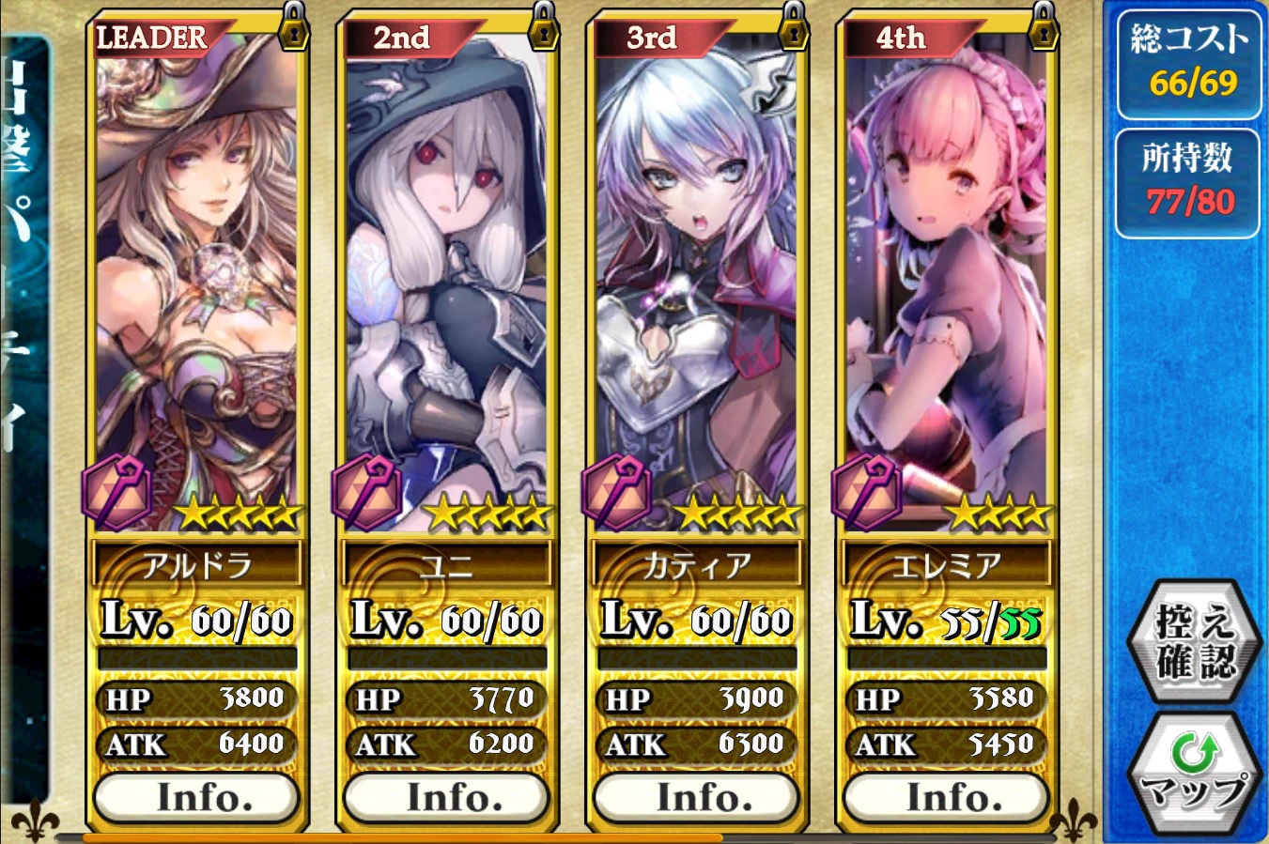Open Info. for ユニ

coord(446,798)
